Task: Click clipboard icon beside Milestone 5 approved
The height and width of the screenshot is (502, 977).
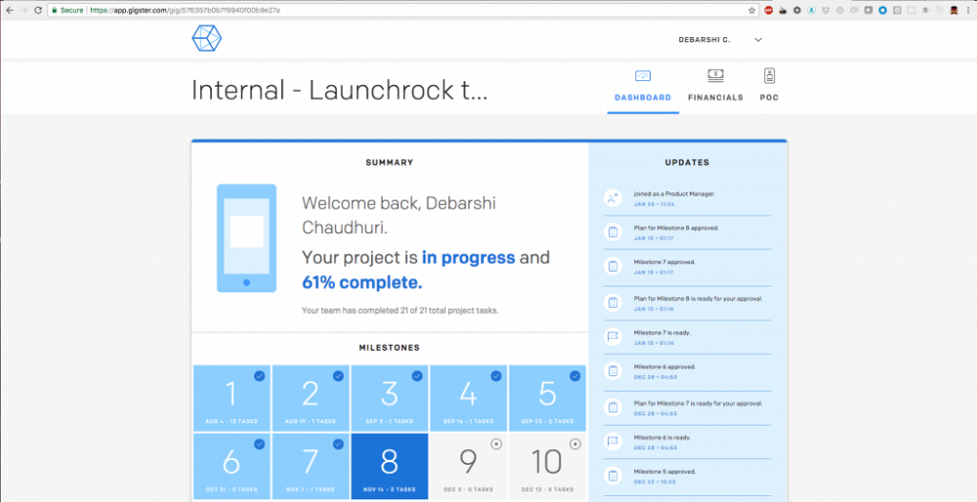Action: (x=614, y=476)
